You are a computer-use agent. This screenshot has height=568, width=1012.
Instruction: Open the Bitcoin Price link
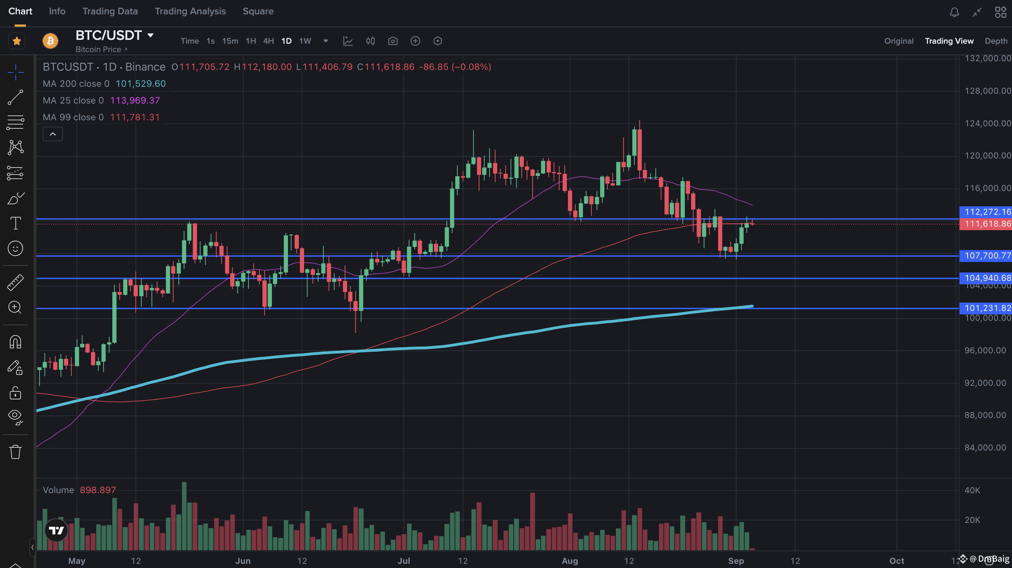[x=101, y=49]
